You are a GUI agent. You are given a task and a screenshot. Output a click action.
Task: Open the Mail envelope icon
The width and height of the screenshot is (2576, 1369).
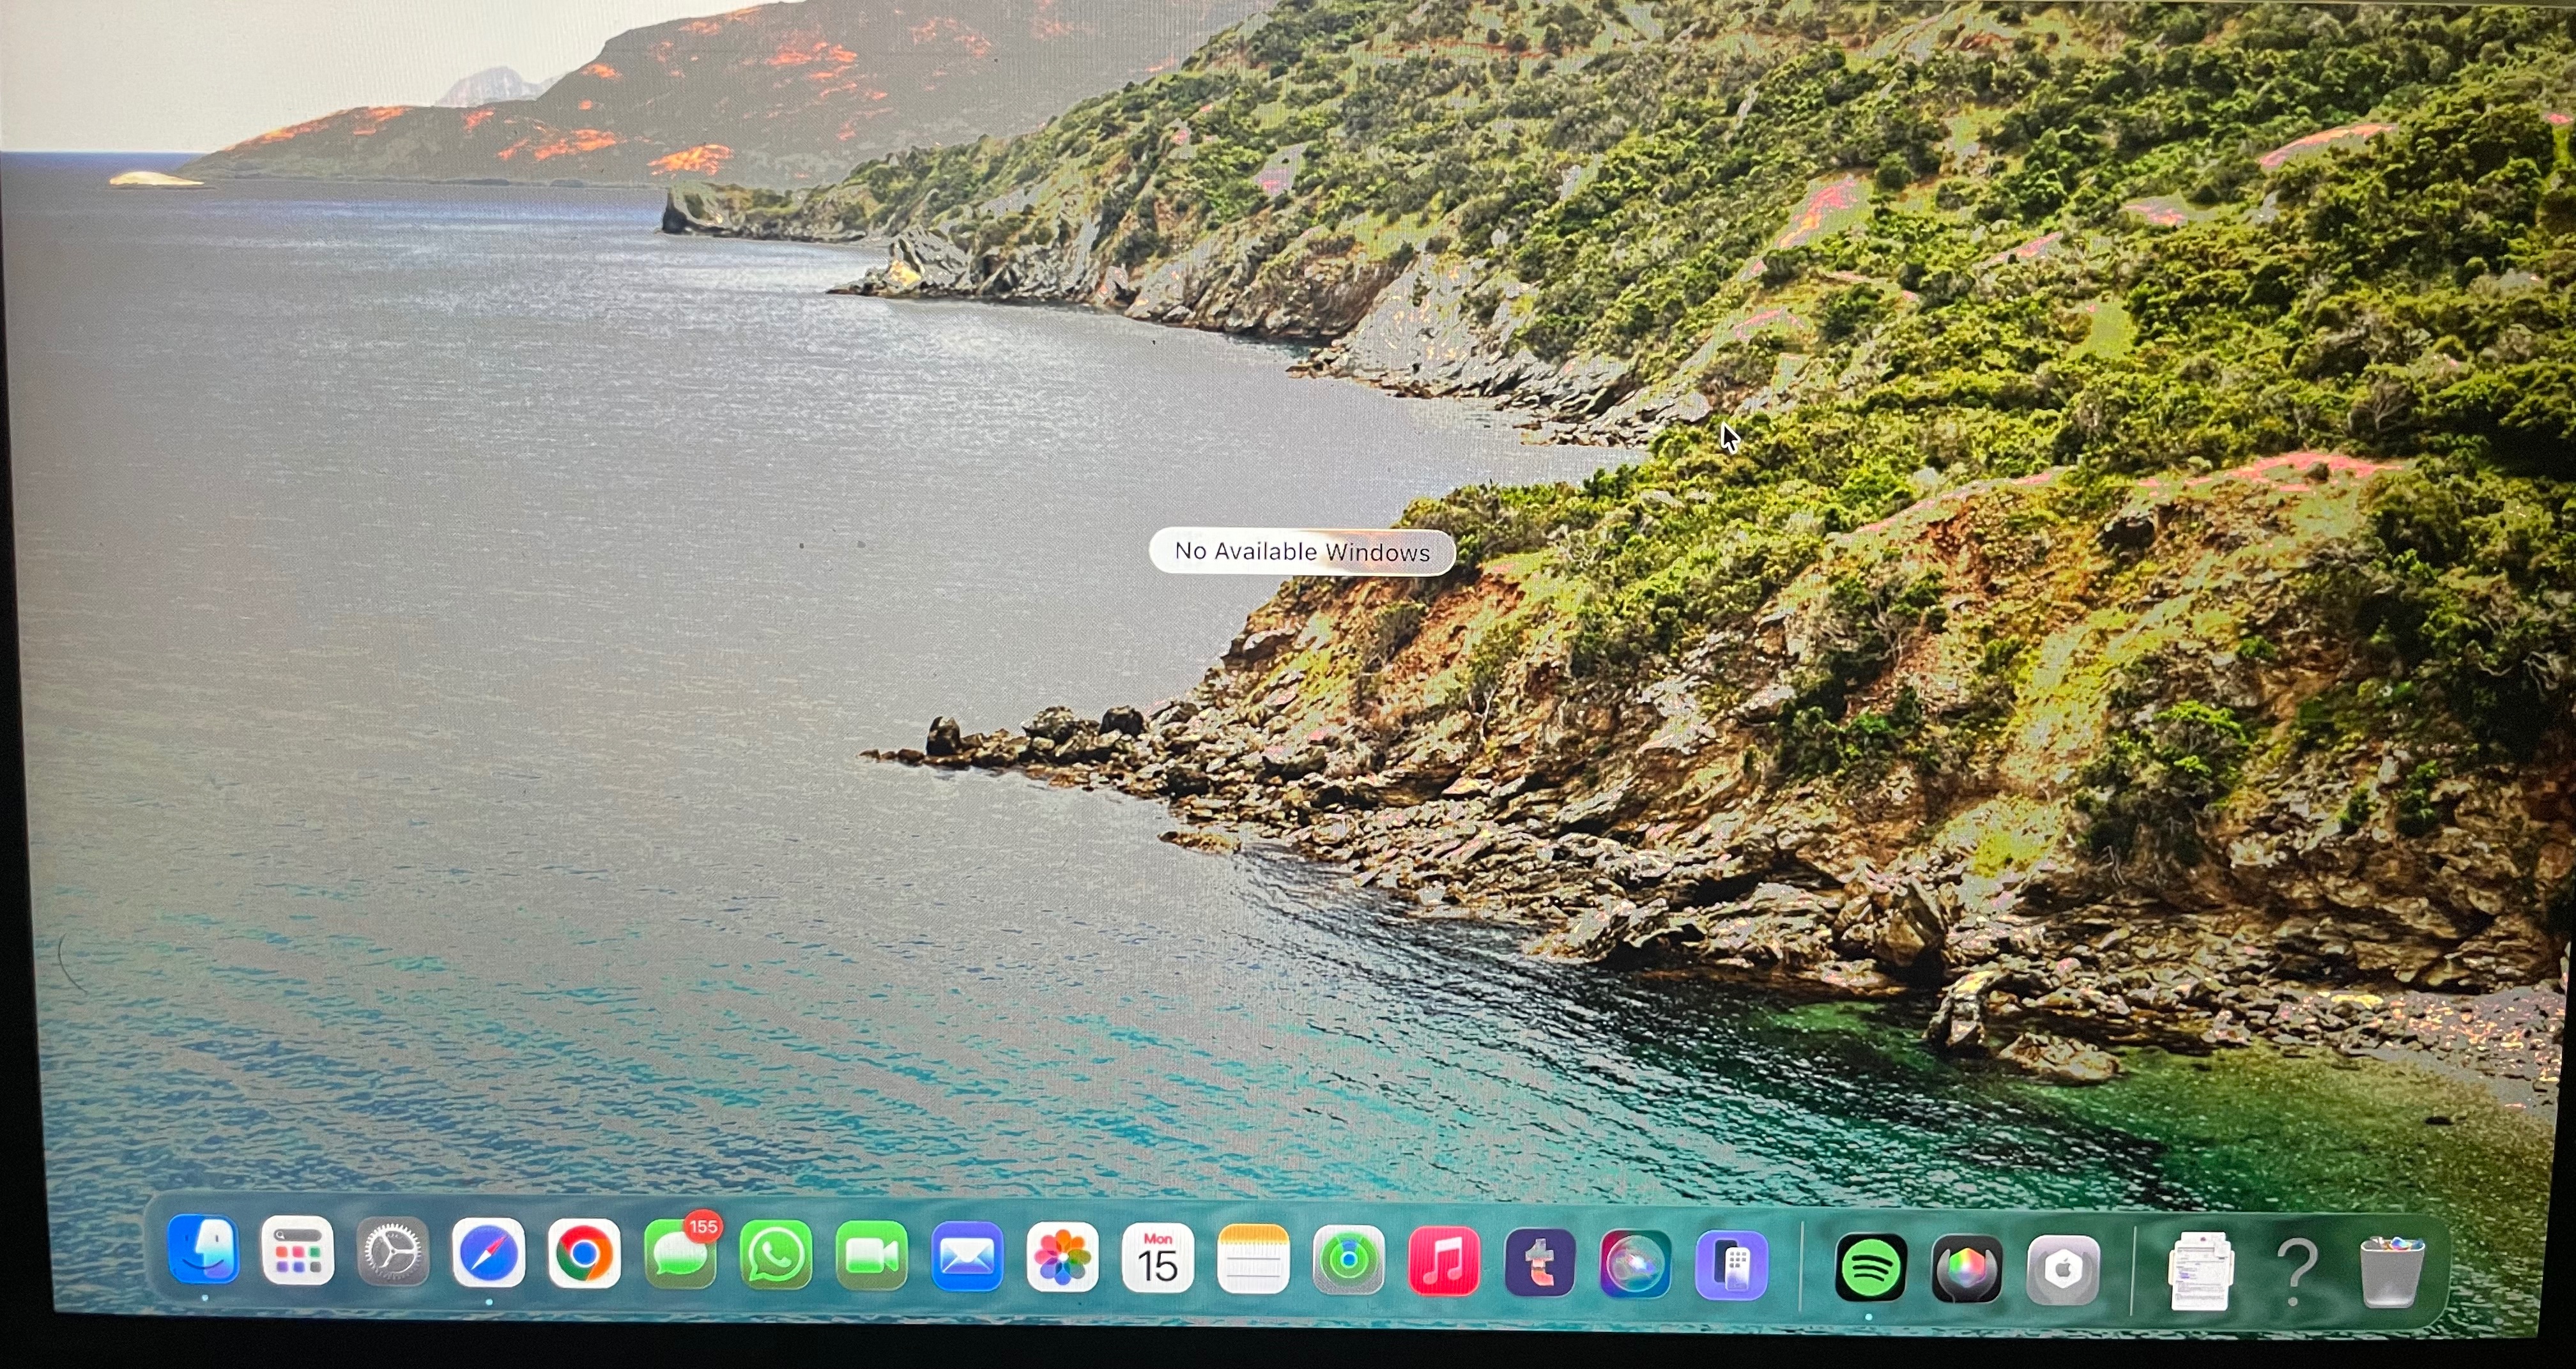coord(966,1258)
